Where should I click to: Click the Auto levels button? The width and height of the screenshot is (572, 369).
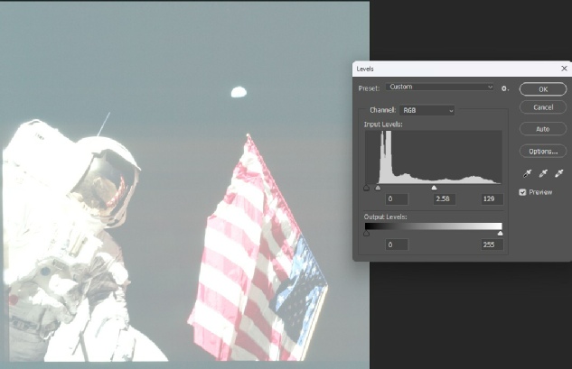(542, 129)
